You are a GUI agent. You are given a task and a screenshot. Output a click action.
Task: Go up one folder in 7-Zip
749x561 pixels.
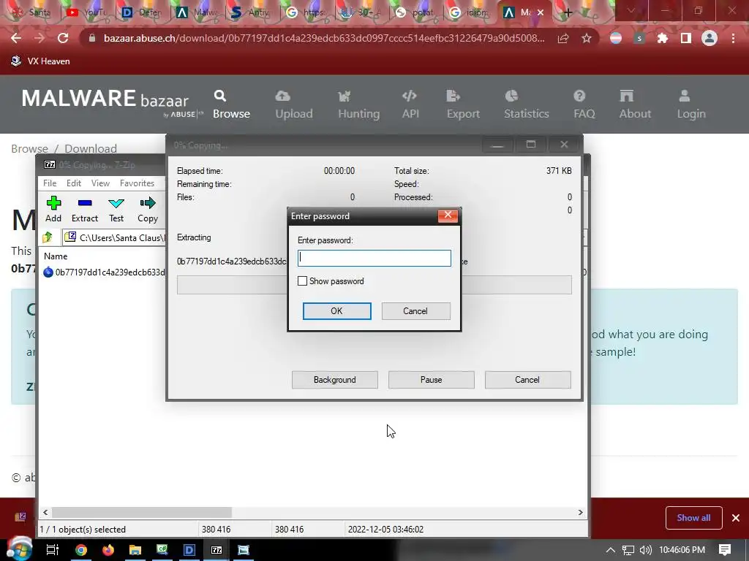point(48,237)
